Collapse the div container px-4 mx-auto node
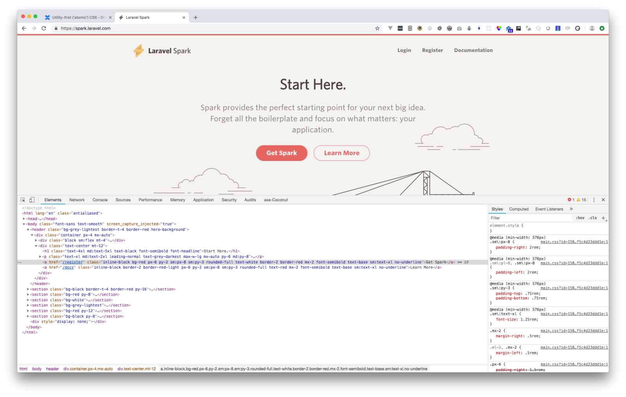This screenshot has width=626, height=397. click(x=32, y=235)
